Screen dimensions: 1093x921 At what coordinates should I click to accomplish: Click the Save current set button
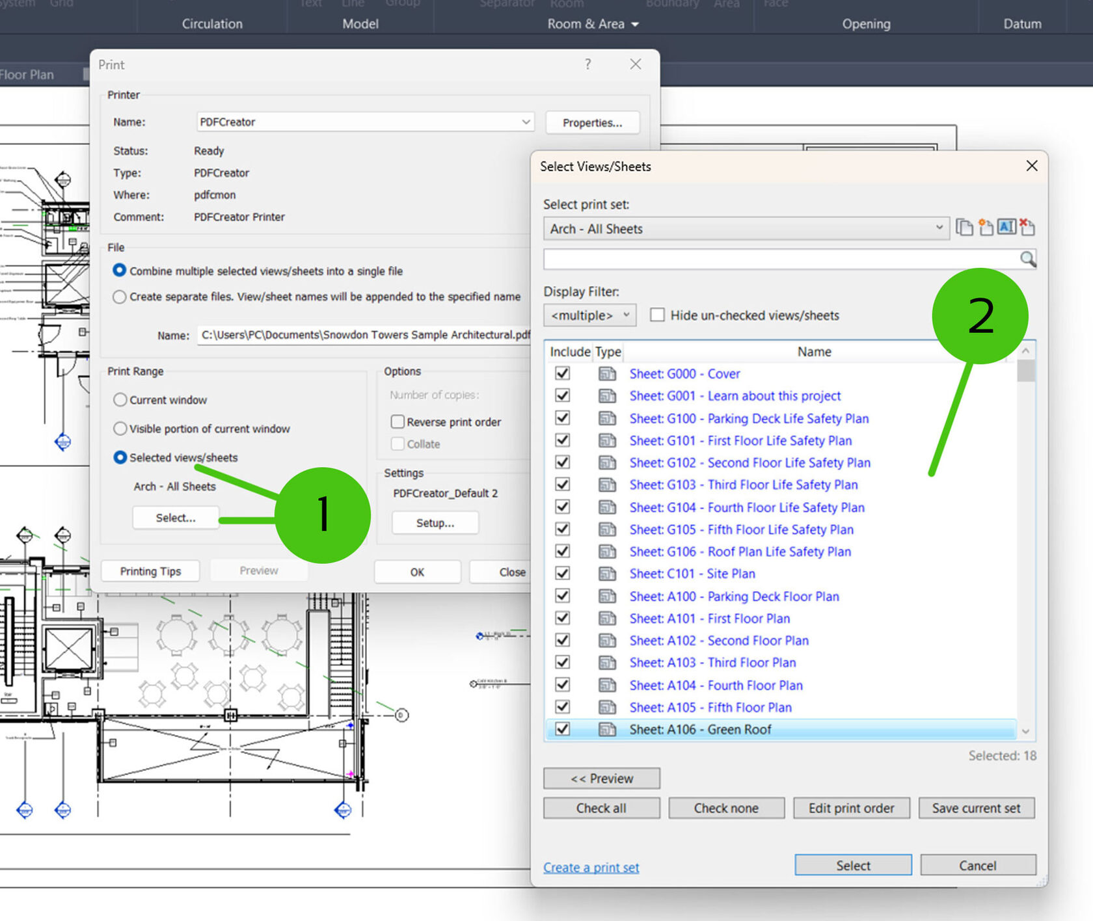976,808
